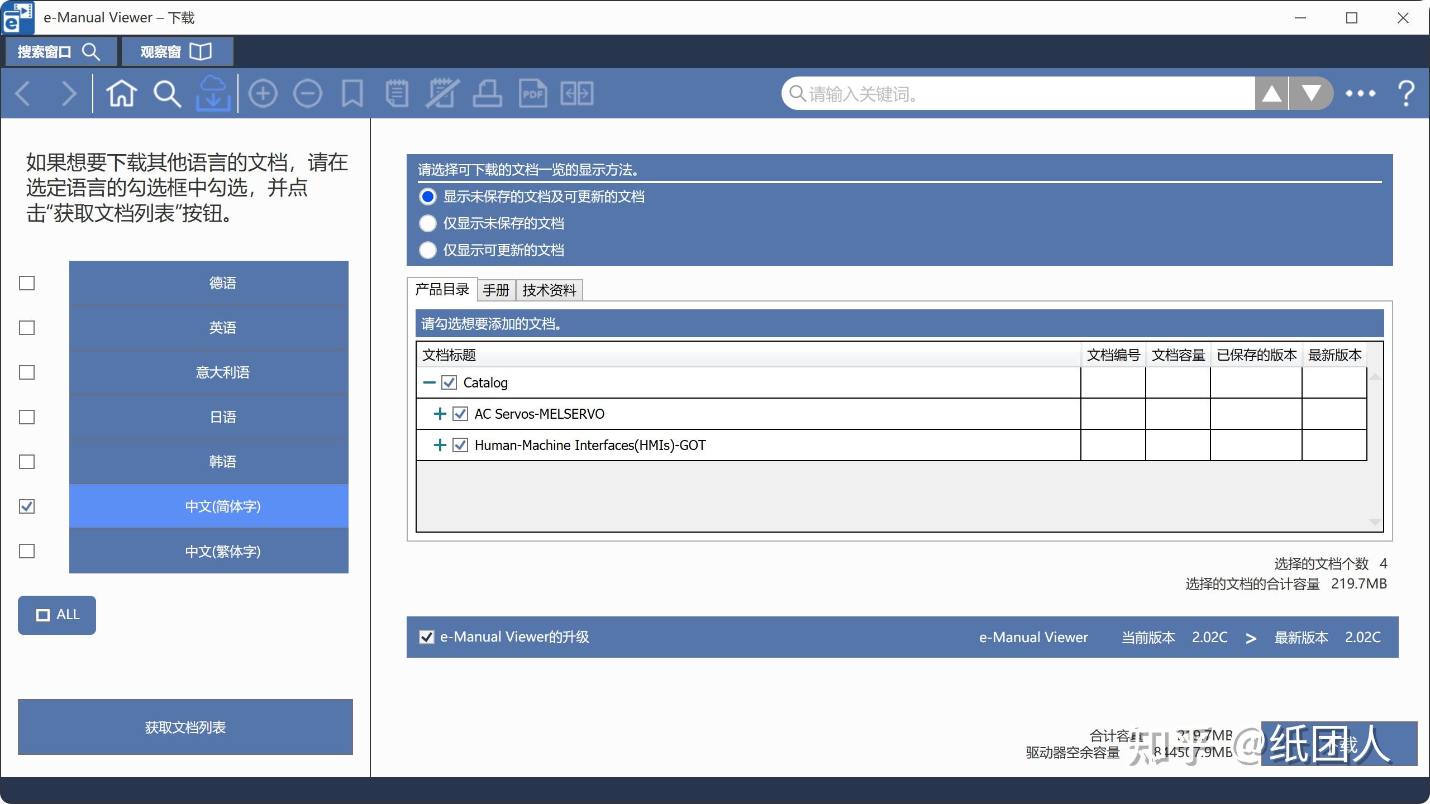
Task: Open the Home page icon
Action: (122, 93)
